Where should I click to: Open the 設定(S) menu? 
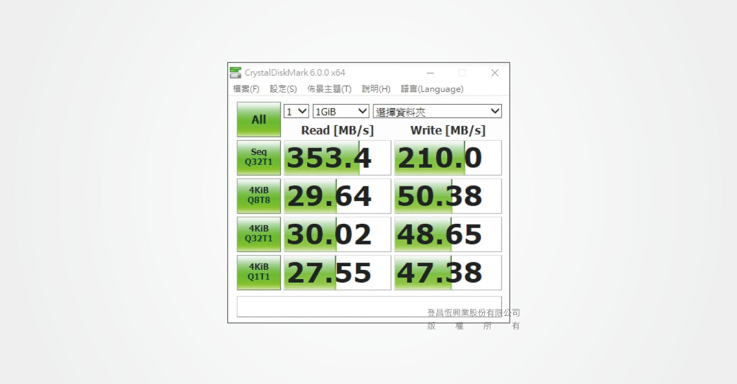(x=283, y=89)
